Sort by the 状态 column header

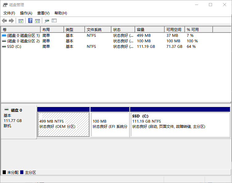[123, 30]
